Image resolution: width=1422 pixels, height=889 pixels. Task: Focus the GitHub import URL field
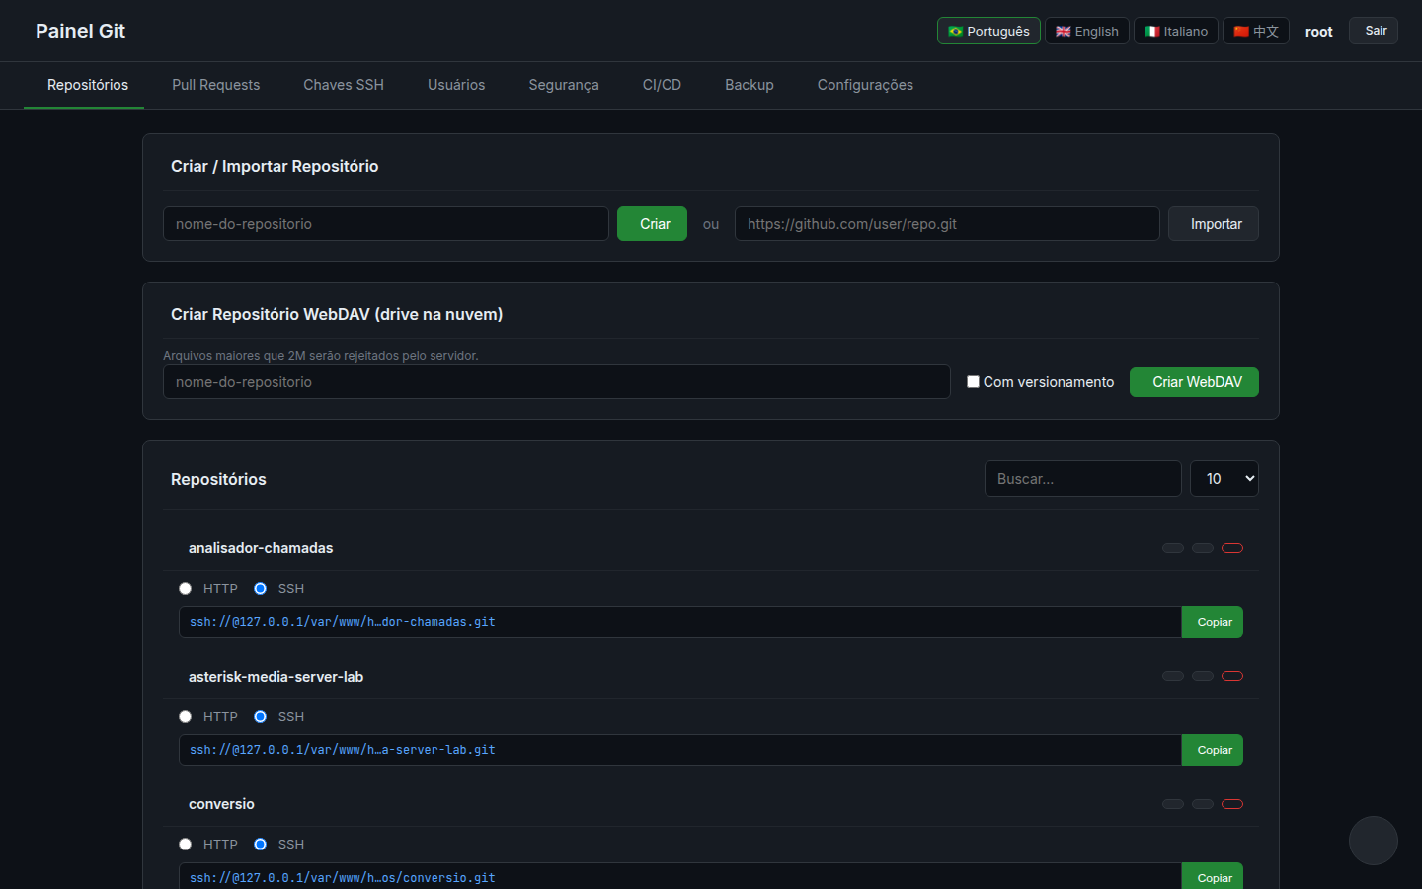coord(947,224)
